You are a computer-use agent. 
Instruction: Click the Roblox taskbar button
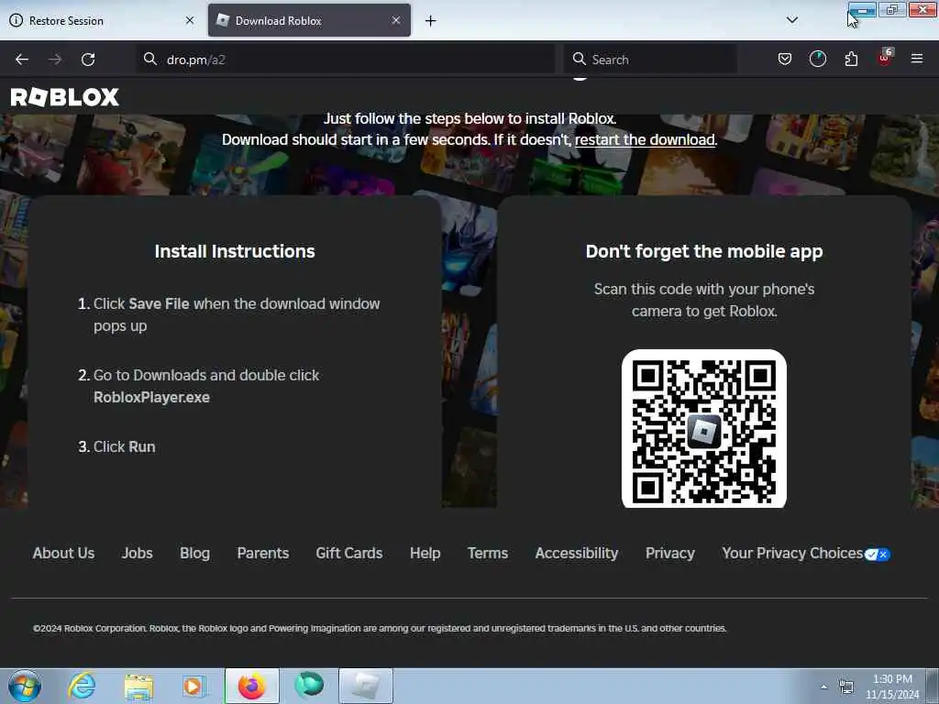(x=366, y=686)
